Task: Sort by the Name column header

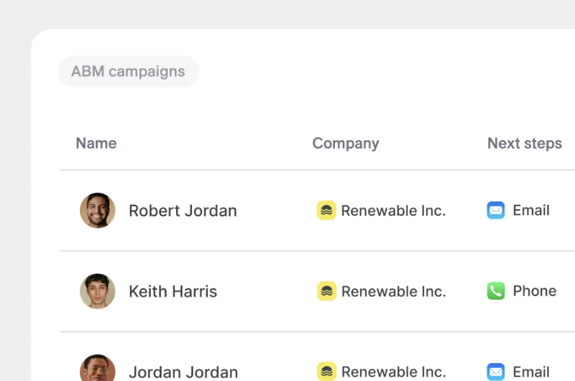Action: point(96,143)
